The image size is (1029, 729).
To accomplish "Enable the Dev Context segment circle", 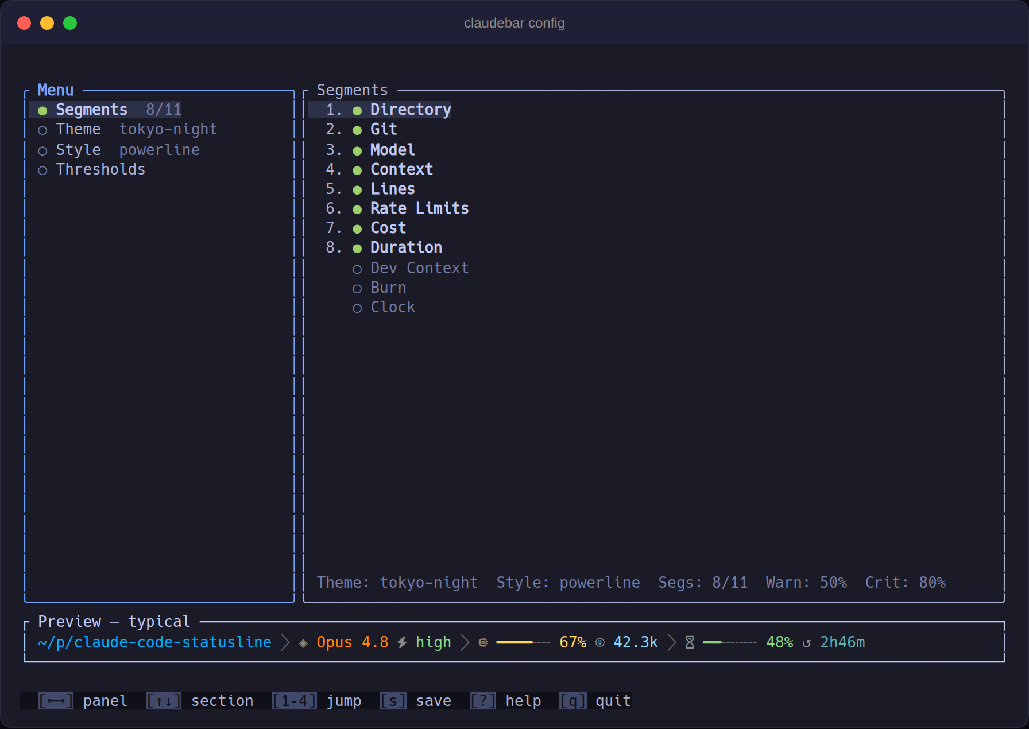I will (357, 269).
